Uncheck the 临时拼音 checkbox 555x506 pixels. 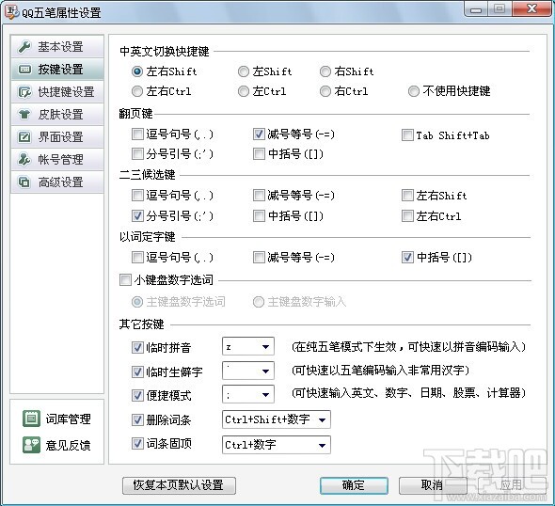point(137,347)
